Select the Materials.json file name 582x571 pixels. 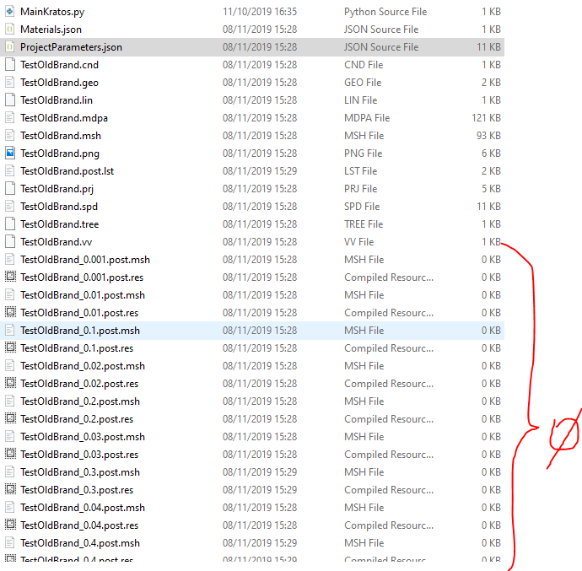click(51, 30)
